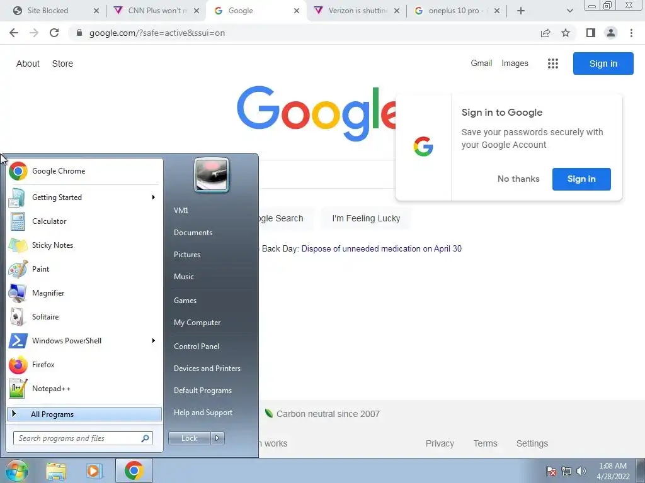Open My Computer from the Start menu
This screenshot has height=483, width=645.
pyautogui.click(x=197, y=323)
